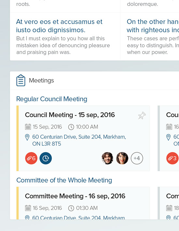Image resolution: width=179 pixels, height=231 pixels.
Task: Open the male attendee avatar
Action: tap(107, 158)
